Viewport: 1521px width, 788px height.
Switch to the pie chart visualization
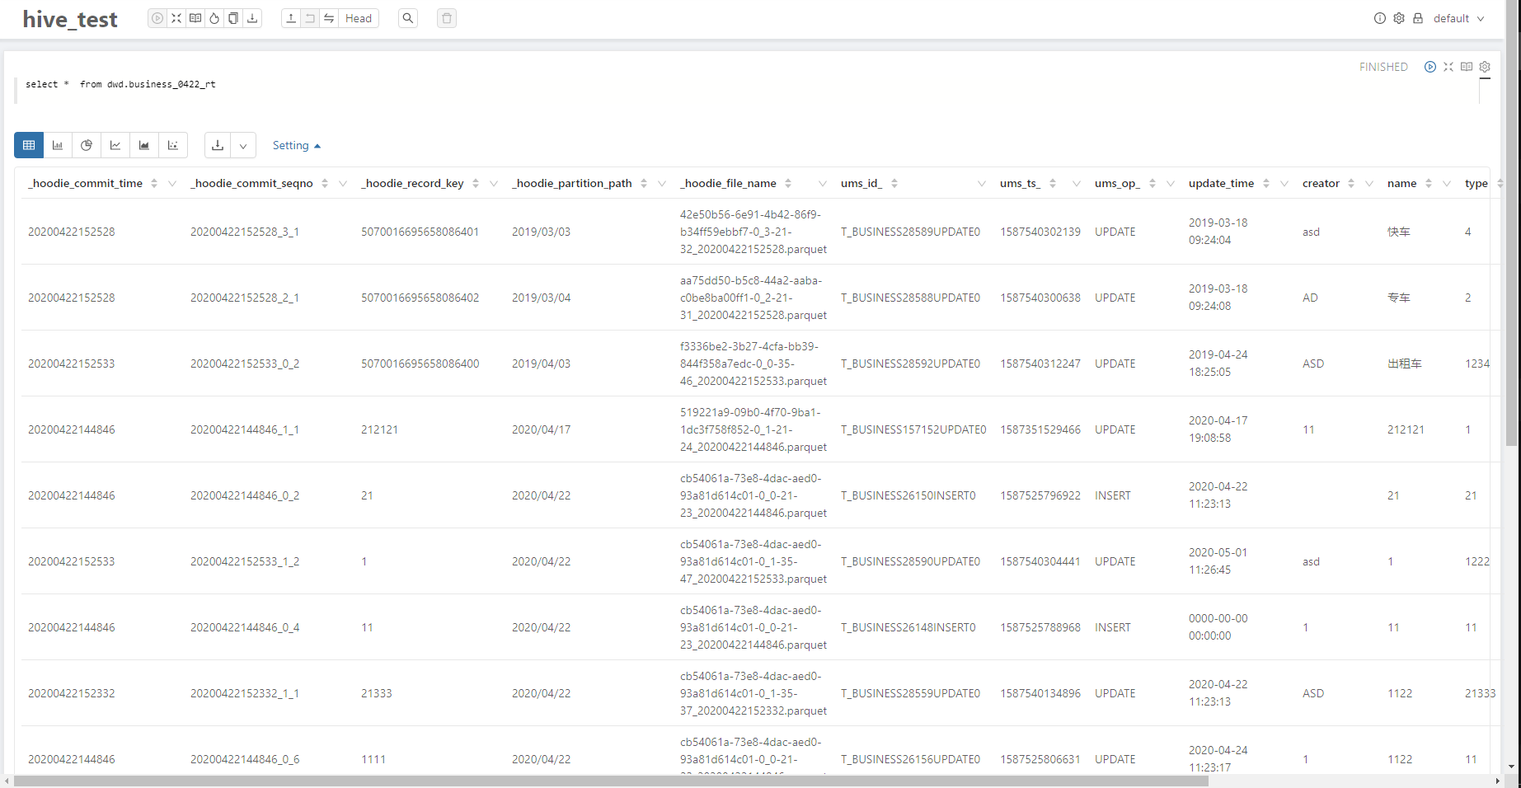pyautogui.click(x=87, y=145)
